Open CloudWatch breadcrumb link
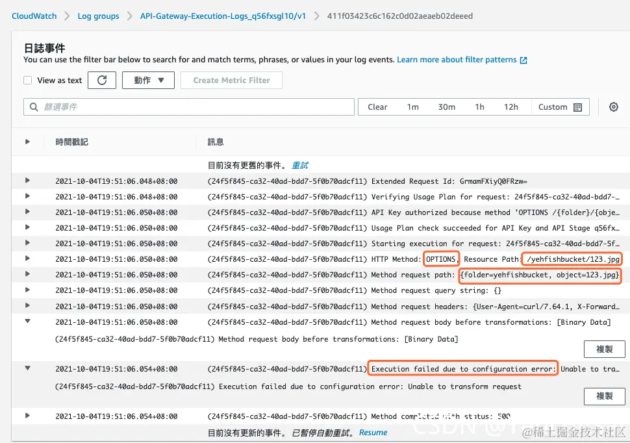Viewport: 630px width, 443px height. coord(34,16)
